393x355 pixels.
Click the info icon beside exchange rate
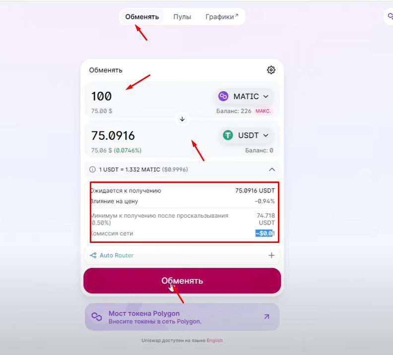click(92, 170)
